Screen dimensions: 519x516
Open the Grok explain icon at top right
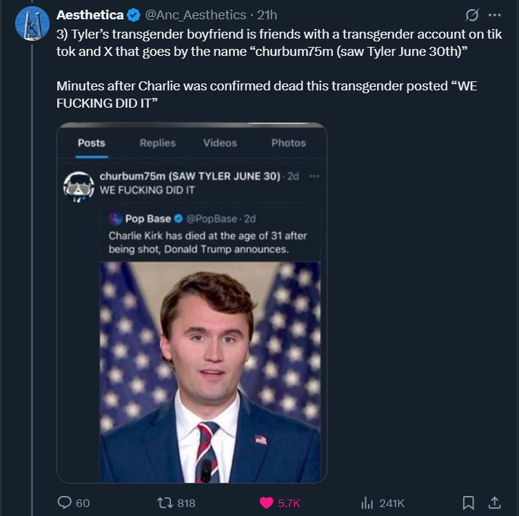(x=472, y=15)
